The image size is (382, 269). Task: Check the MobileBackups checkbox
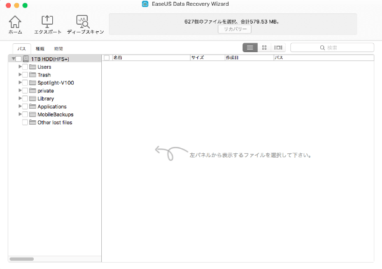point(25,114)
